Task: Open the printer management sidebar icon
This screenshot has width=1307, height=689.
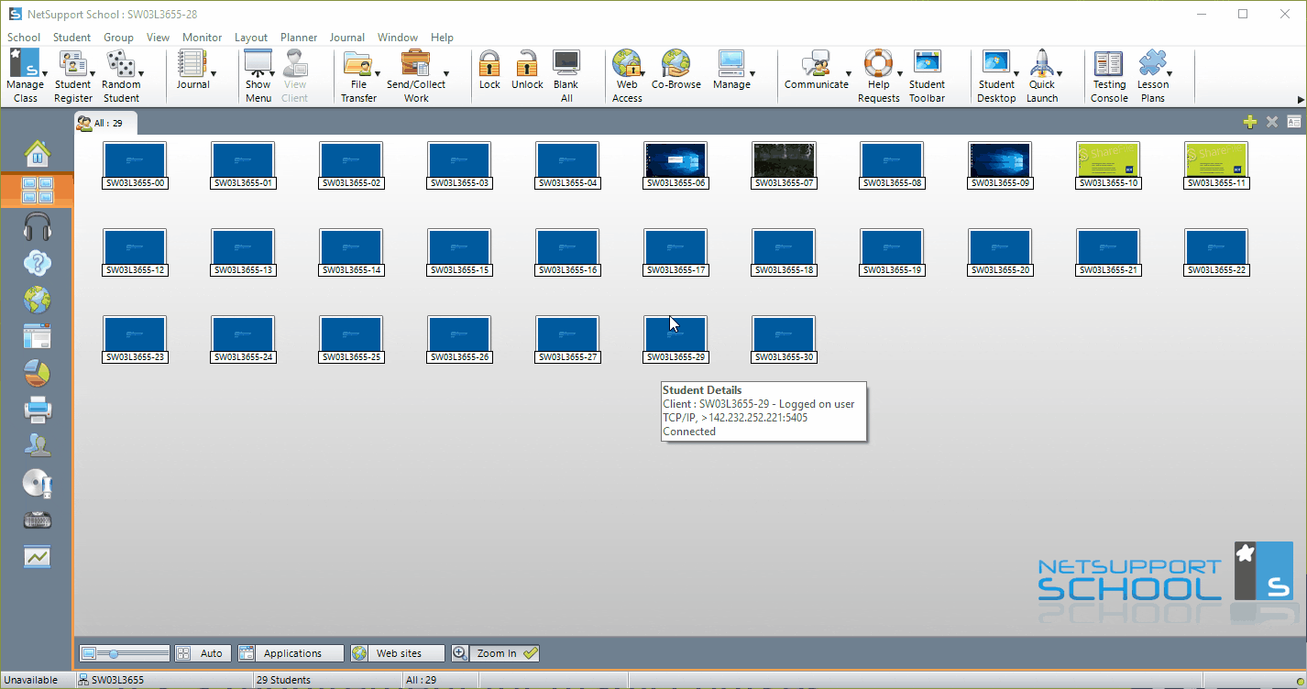Action: (x=38, y=410)
